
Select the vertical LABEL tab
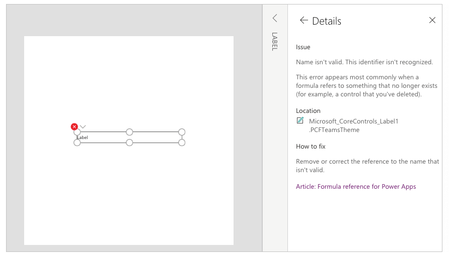tap(275, 41)
